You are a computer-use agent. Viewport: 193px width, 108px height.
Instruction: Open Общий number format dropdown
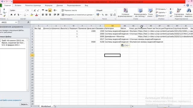[115, 10]
